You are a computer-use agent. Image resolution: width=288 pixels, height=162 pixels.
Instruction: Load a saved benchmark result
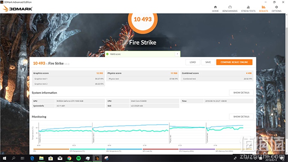[x=193, y=62]
